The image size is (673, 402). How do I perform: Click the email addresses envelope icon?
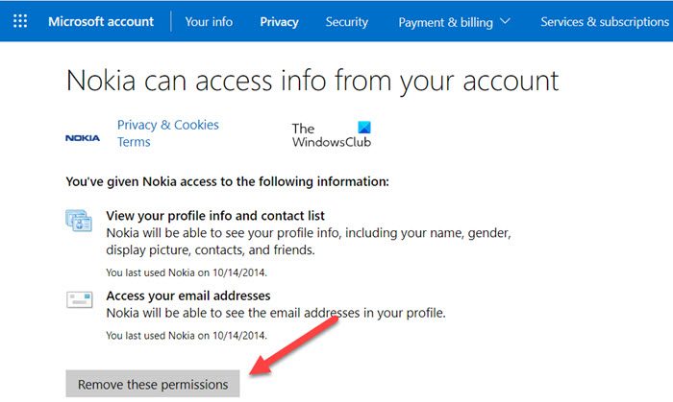[79, 300]
